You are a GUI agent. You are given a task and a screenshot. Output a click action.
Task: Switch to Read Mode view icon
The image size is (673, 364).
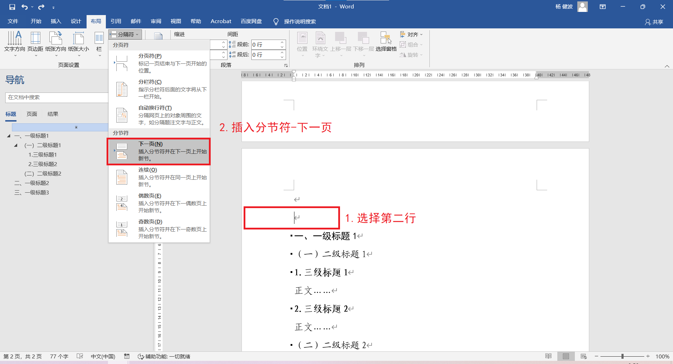click(x=549, y=356)
